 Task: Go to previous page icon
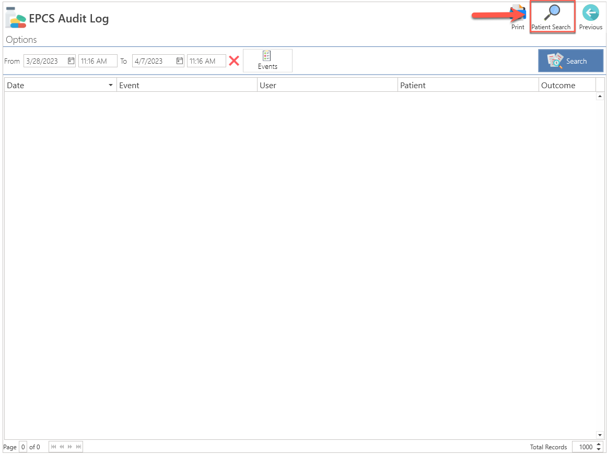62,447
